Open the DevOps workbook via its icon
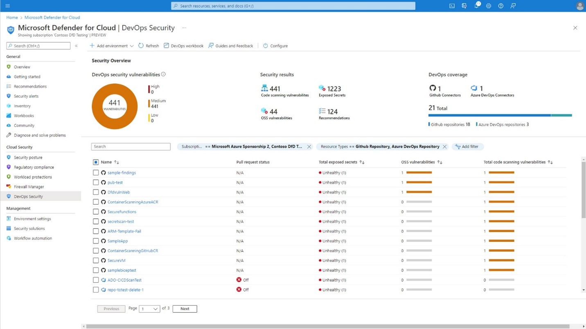 [166, 46]
